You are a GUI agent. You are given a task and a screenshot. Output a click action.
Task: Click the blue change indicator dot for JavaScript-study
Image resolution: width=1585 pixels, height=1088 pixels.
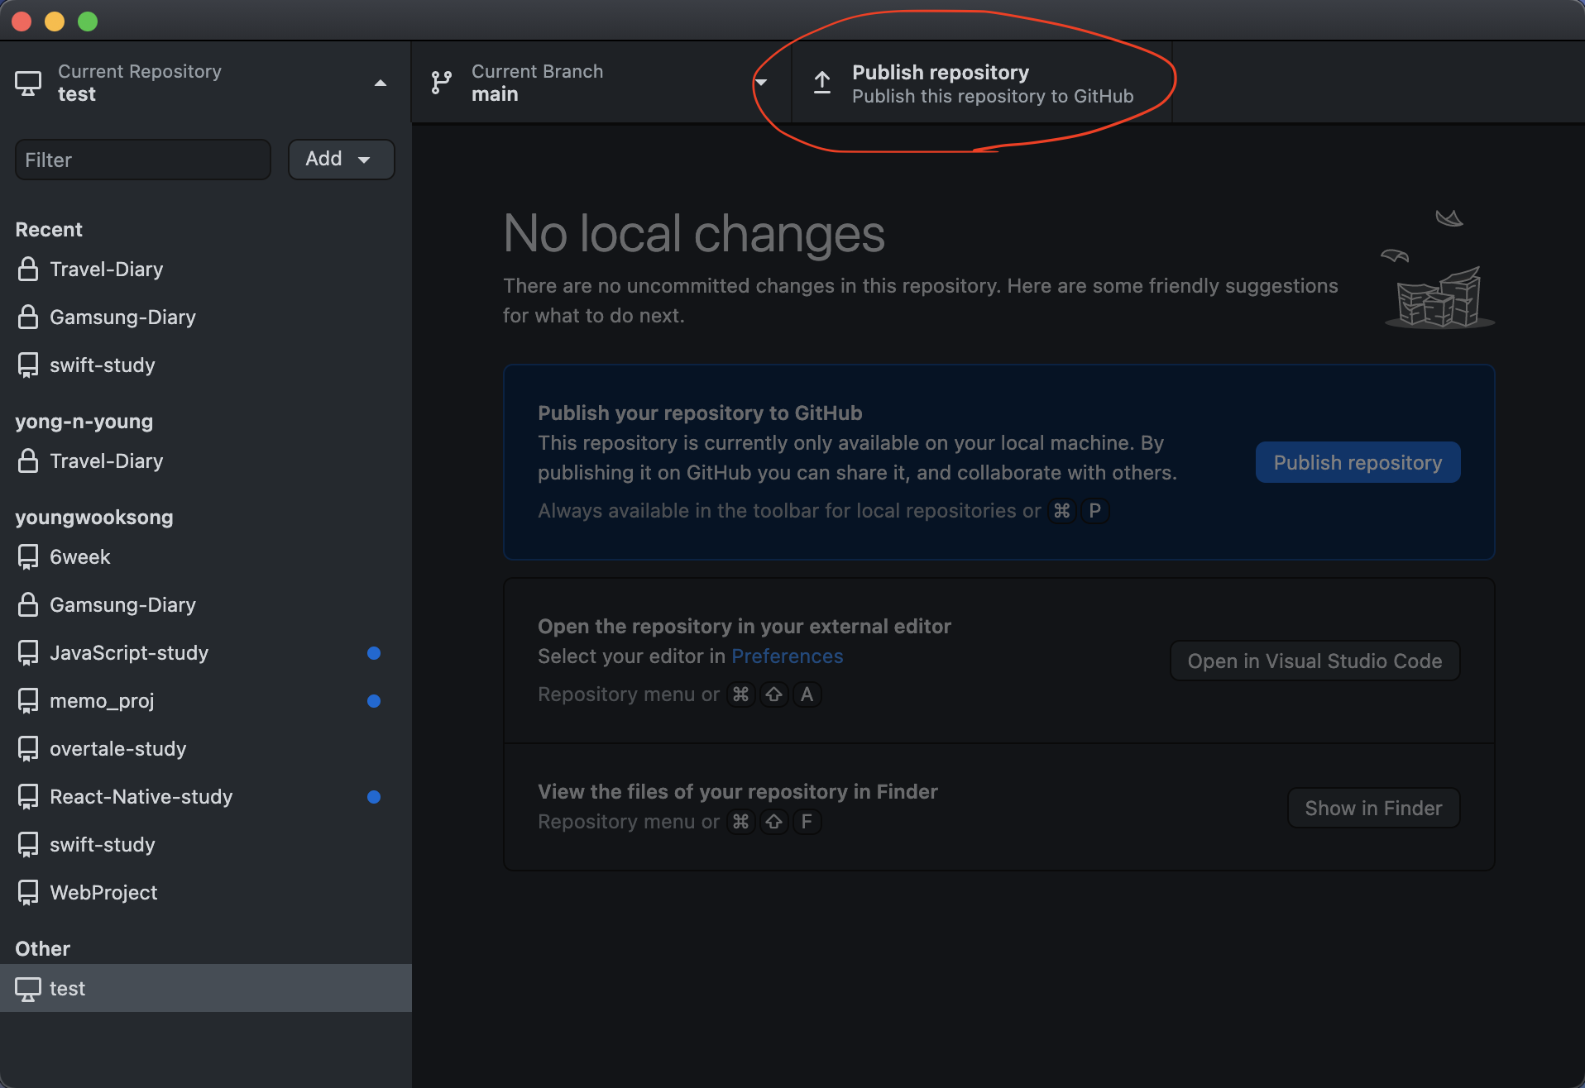(x=374, y=653)
